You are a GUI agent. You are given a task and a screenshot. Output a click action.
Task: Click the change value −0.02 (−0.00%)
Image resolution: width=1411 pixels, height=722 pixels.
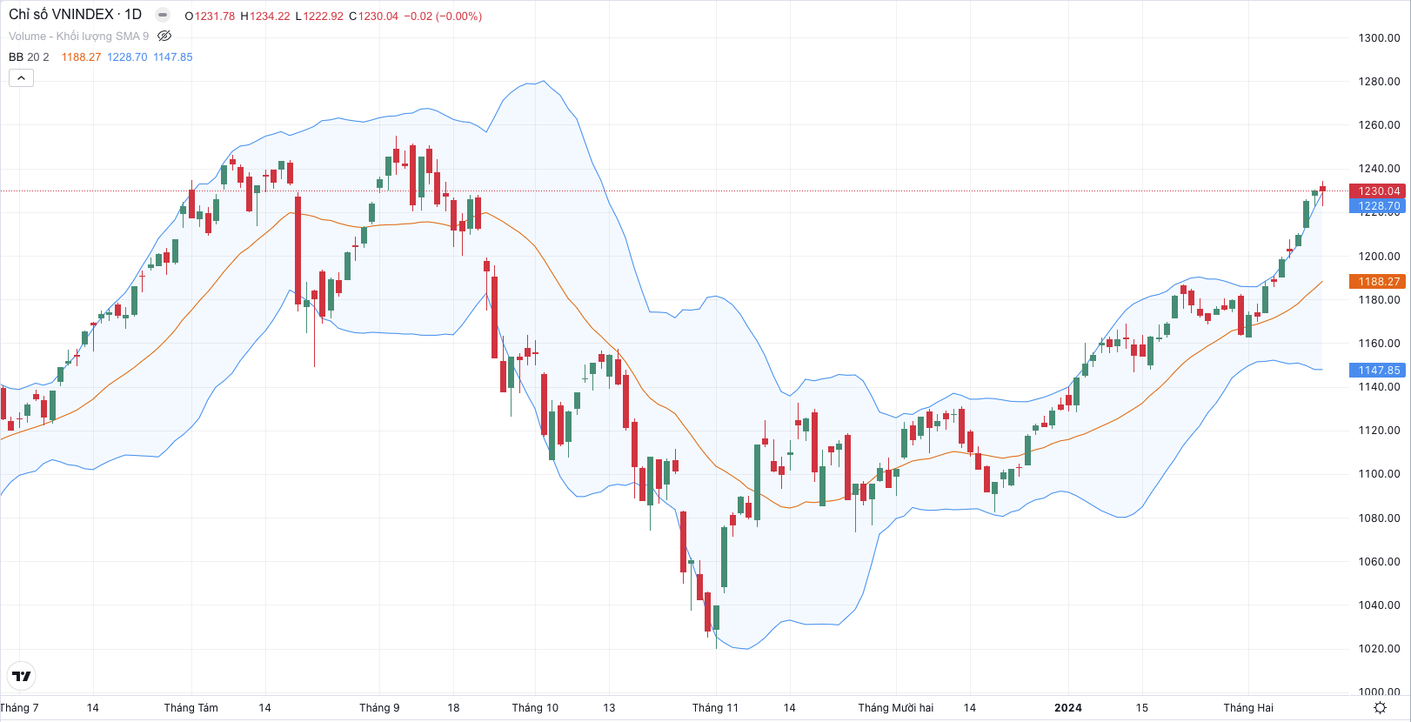pos(443,17)
